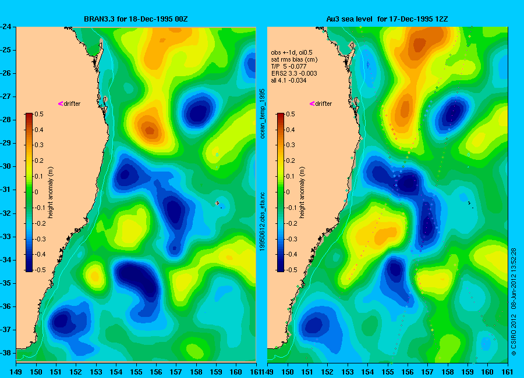Screen dimensions: 524x378
Task: Click the 'drifter' label in the left panel
Action: (x=72, y=104)
